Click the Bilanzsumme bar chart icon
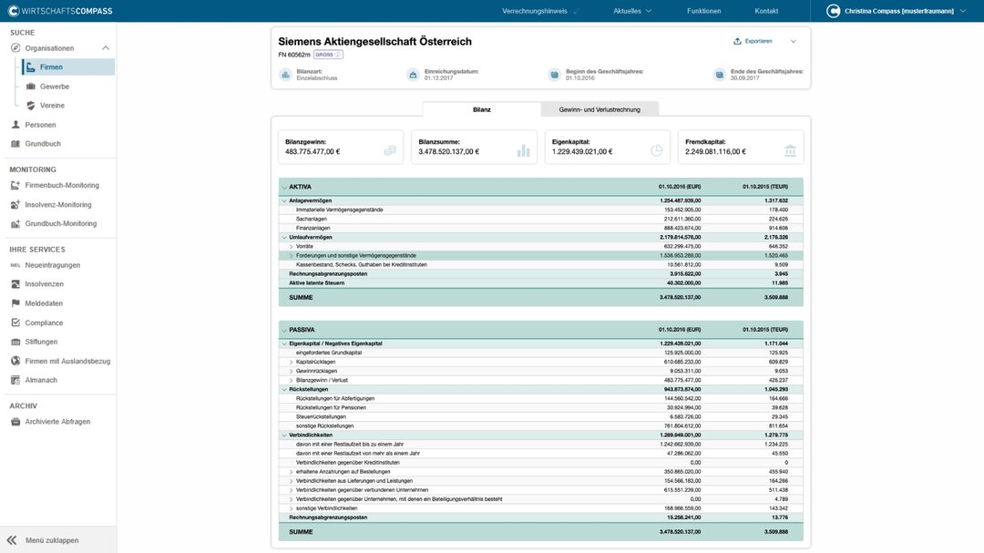 [523, 150]
